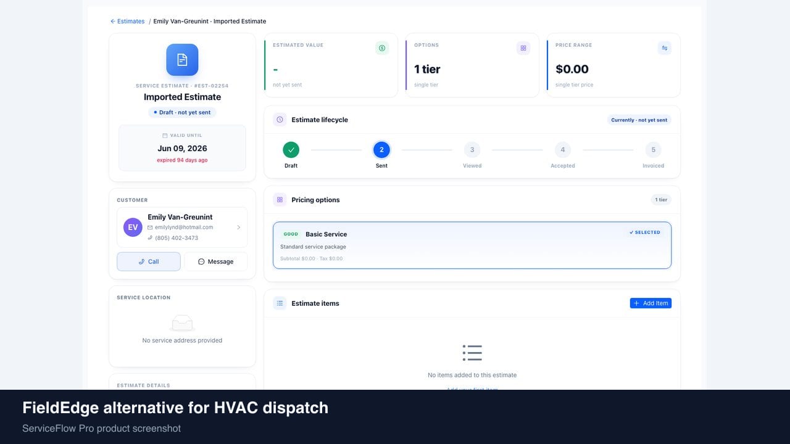Click the 'Currently · not yet sent' badge
Viewport: 790px width, 444px height.
(639, 120)
